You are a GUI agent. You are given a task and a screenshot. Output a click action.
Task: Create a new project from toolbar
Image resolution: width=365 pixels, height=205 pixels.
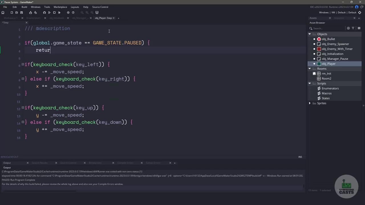(12, 13)
